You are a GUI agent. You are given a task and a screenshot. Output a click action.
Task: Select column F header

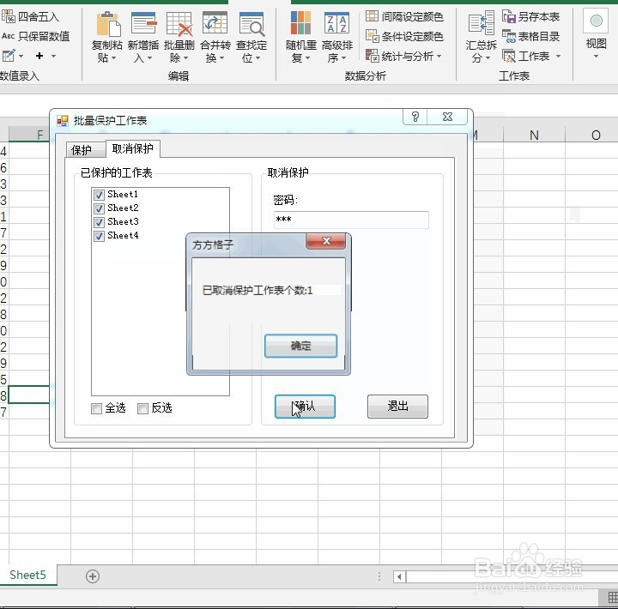pos(29,136)
